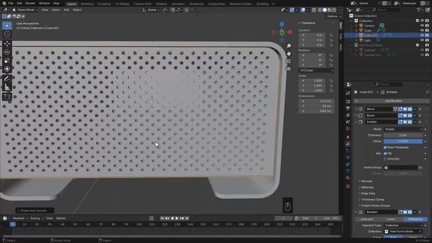Open the Physics properties tab icon

pyautogui.click(x=348, y=157)
